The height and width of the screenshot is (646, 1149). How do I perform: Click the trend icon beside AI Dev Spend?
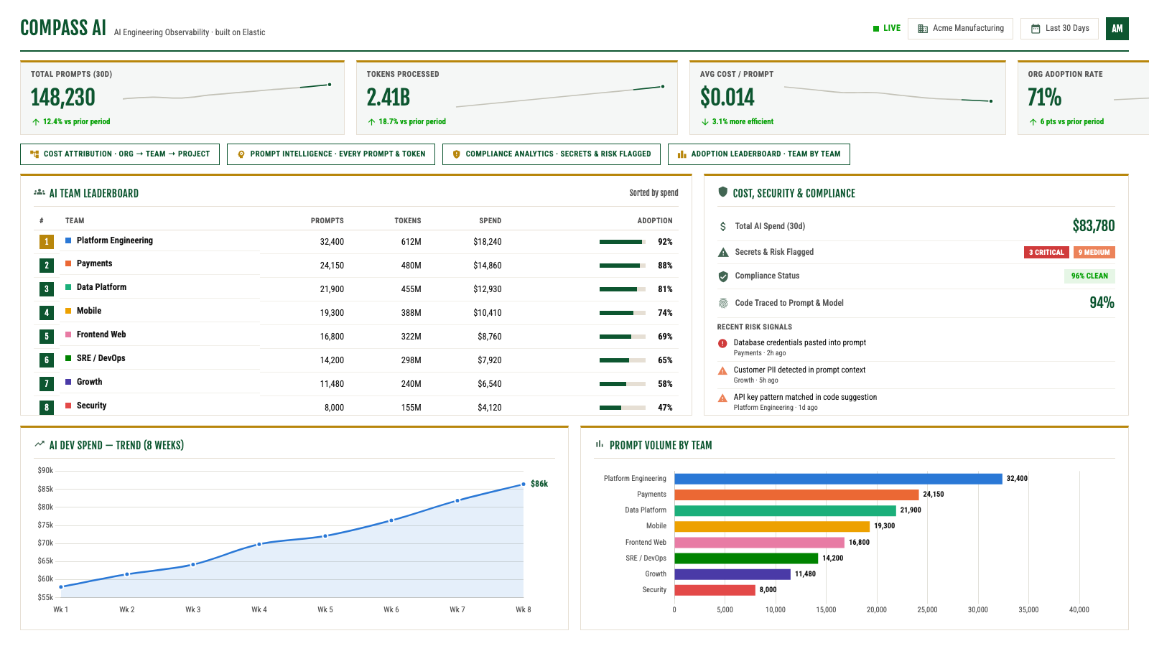(x=39, y=444)
